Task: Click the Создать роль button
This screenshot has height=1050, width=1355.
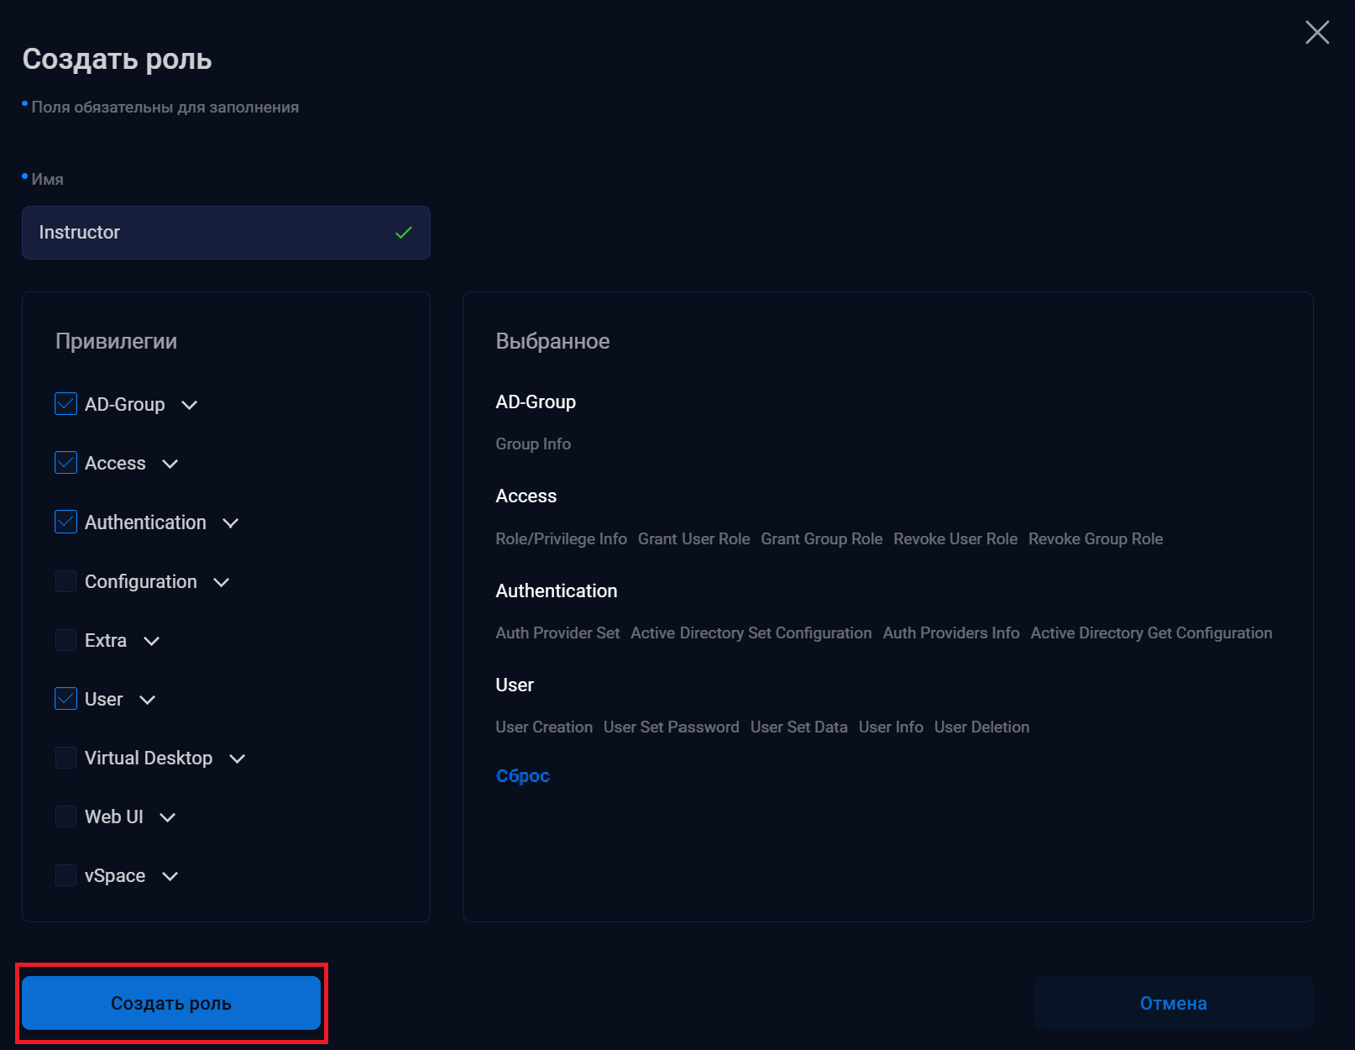Action: point(171,1003)
